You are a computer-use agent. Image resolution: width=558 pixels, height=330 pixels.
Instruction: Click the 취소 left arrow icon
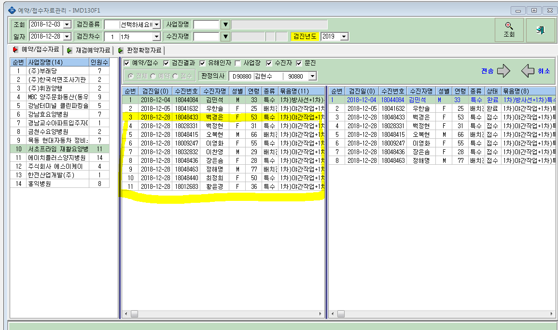pyautogui.click(x=528, y=71)
